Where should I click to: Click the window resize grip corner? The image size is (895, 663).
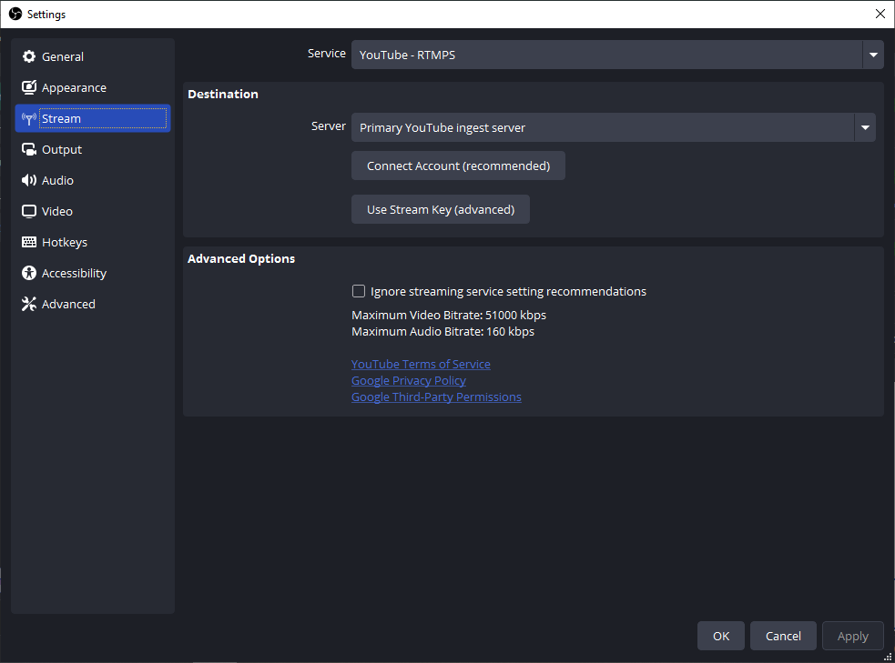(888, 657)
